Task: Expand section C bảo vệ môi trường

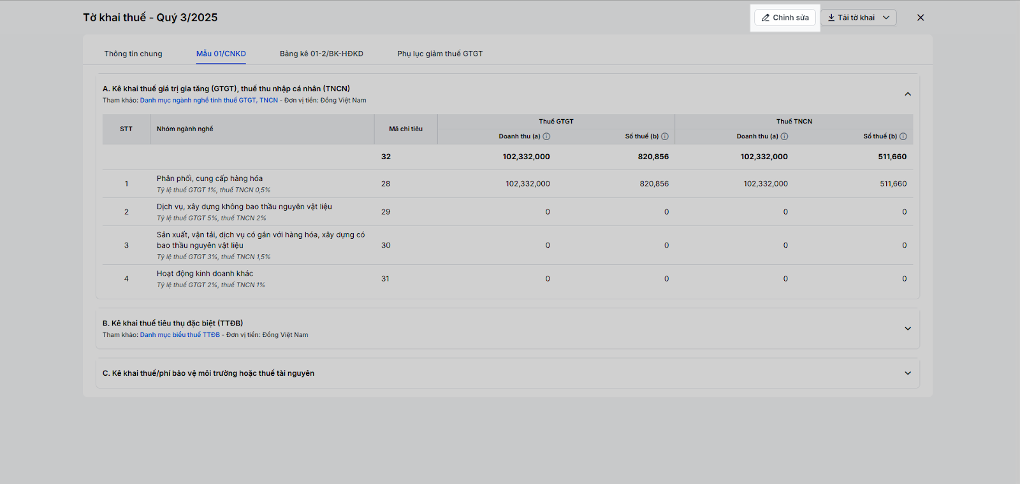Action: (908, 373)
